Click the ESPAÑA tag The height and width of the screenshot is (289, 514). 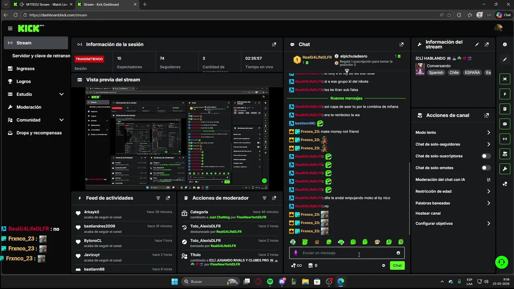click(x=472, y=73)
